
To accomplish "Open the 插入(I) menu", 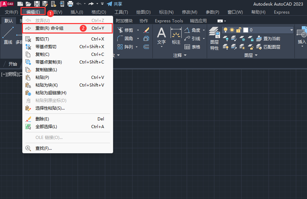I will pos(77,12).
